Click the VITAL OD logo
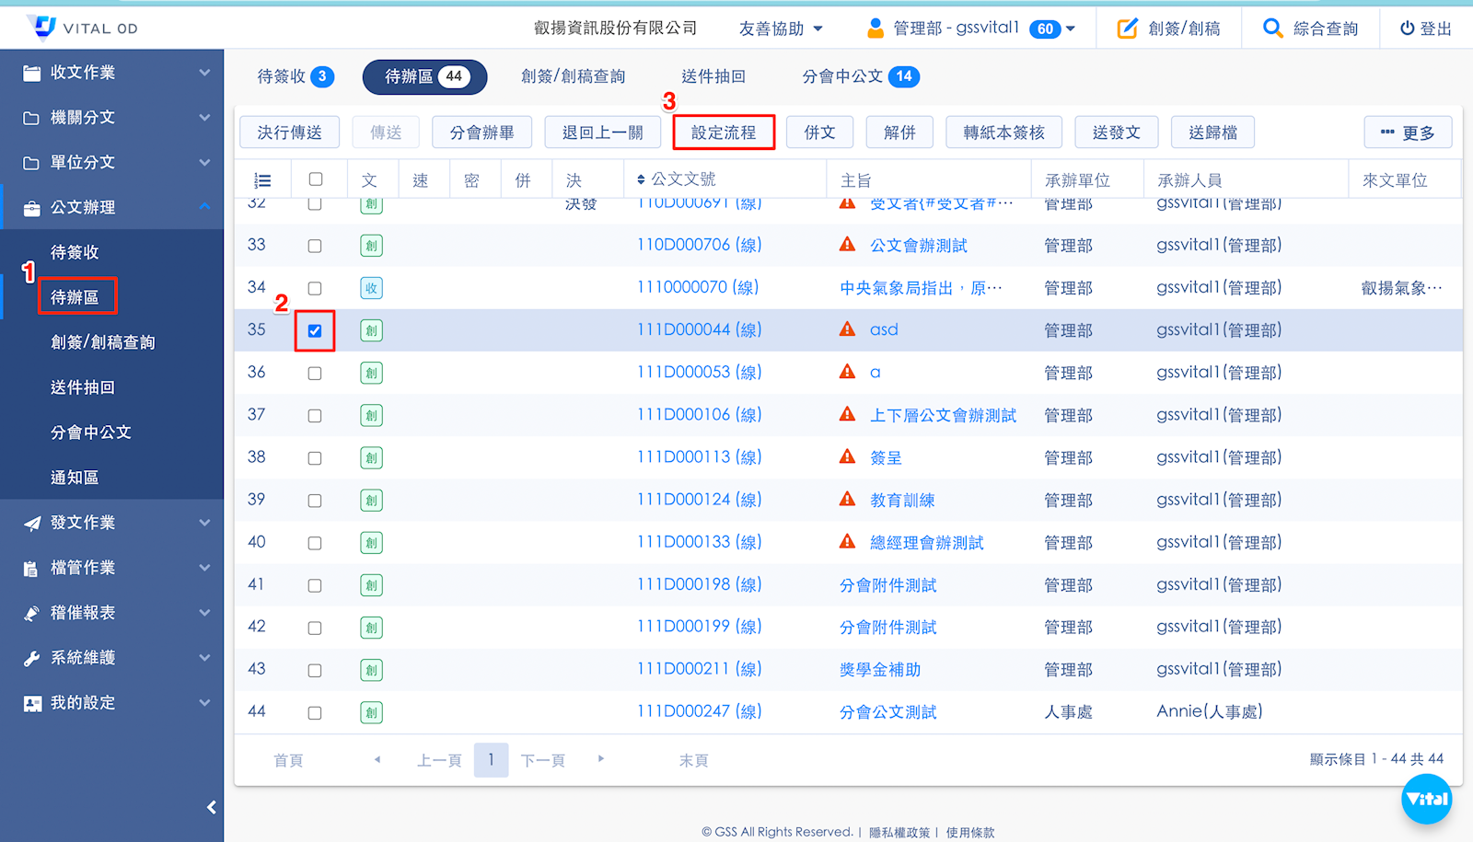This screenshot has height=842, width=1473. (x=81, y=28)
